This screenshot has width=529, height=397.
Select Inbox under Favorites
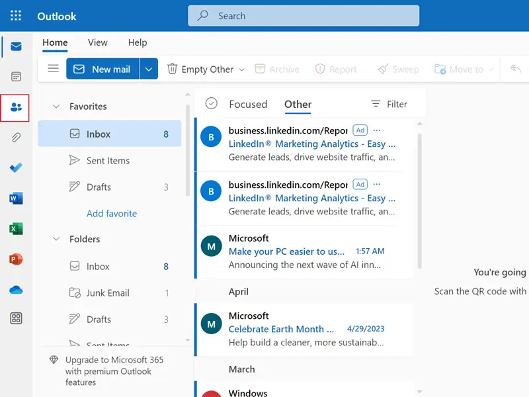tap(110, 134)
